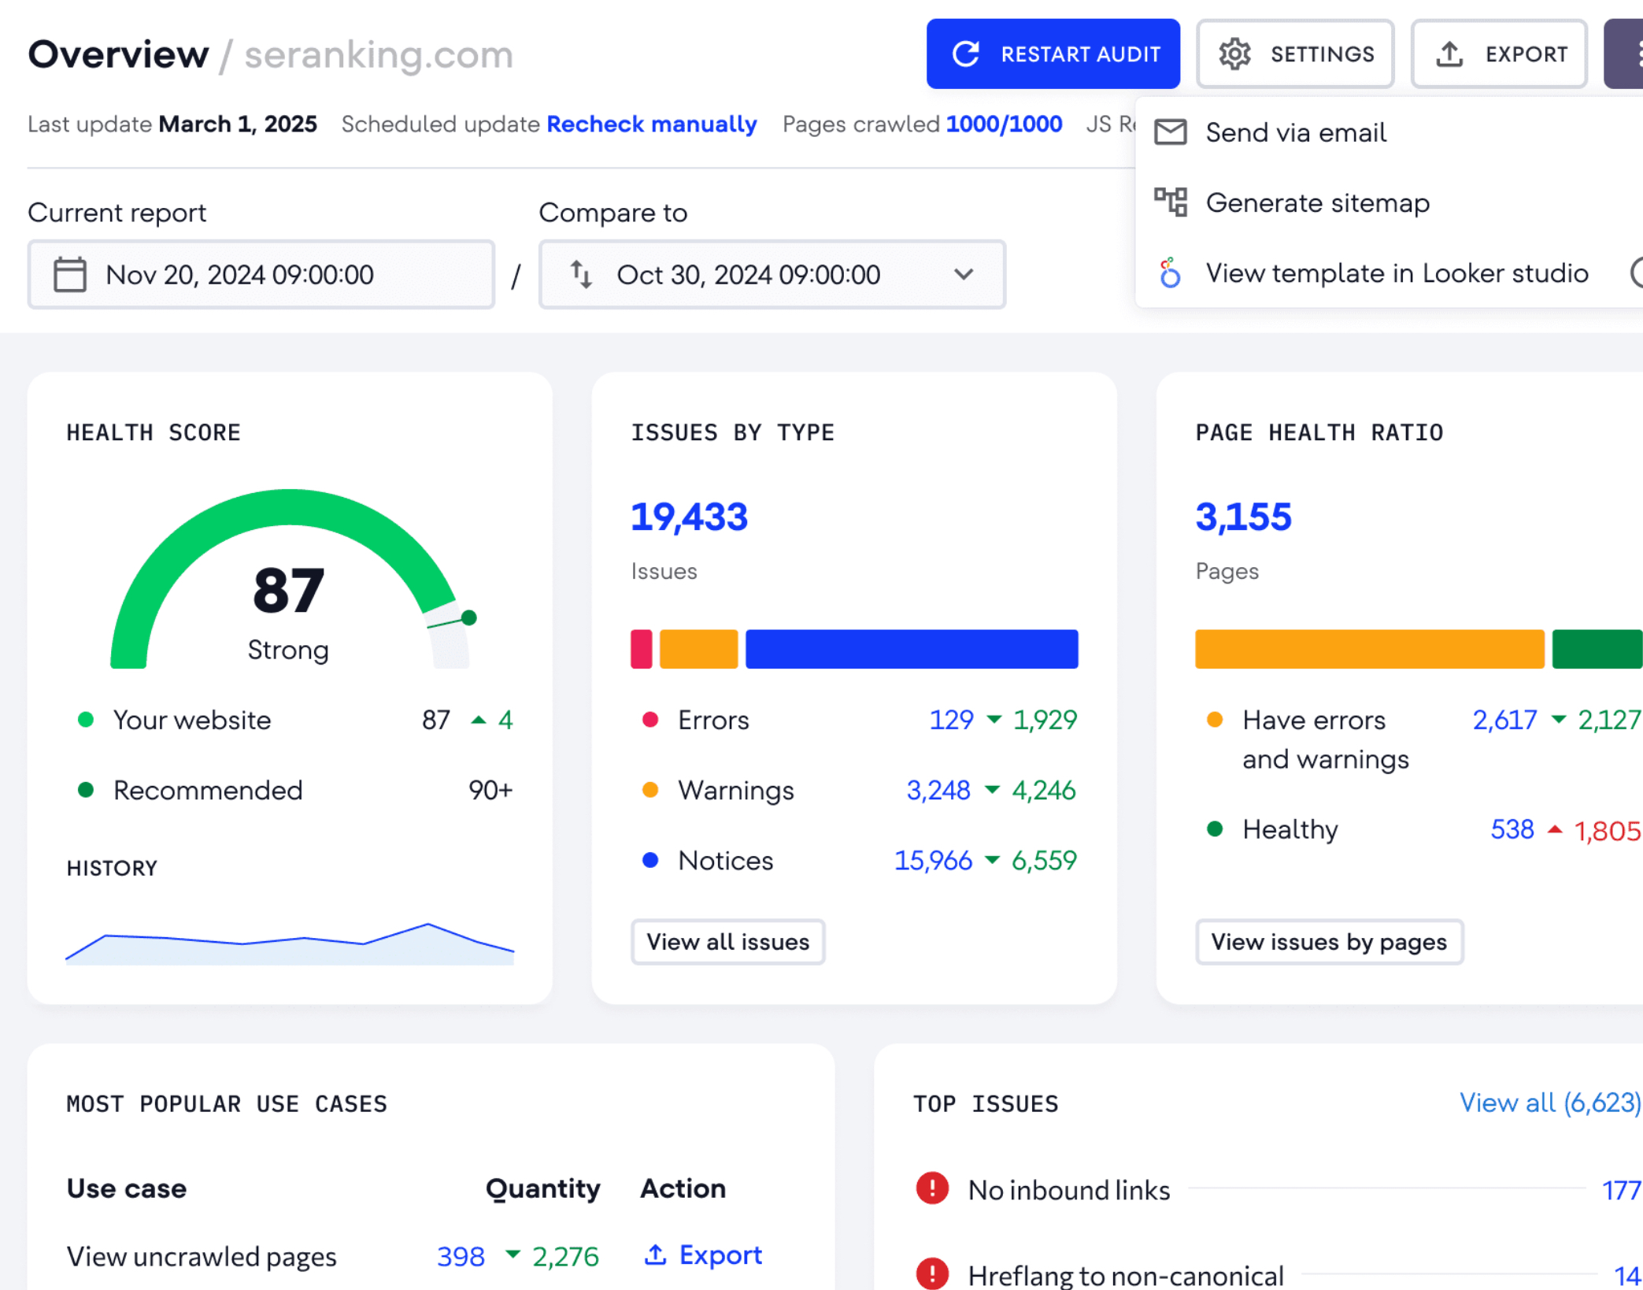This screenshot has width=1643, height=1290.
Task: Click the upload icon on the Export button
Action: point(1449,54)
